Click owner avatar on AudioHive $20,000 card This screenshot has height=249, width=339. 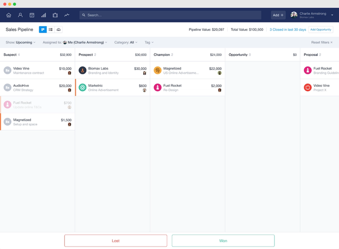tap(69, 90)
